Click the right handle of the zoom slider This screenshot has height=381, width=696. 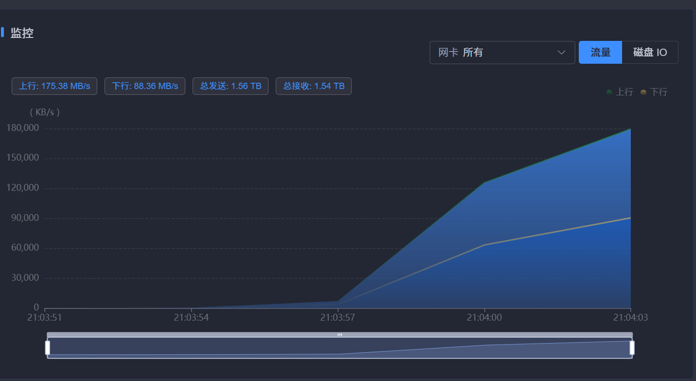[632, 347]
